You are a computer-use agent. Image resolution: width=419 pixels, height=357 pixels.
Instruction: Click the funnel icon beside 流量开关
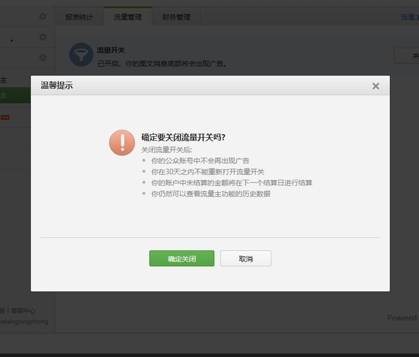[x=81, y=55]
